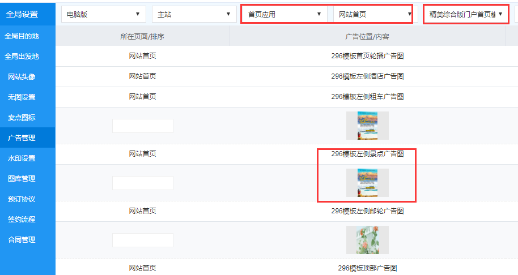Select 网站头像 sidebar item
The width and height of the screenshot is (518, 275).
click(22, 77)
